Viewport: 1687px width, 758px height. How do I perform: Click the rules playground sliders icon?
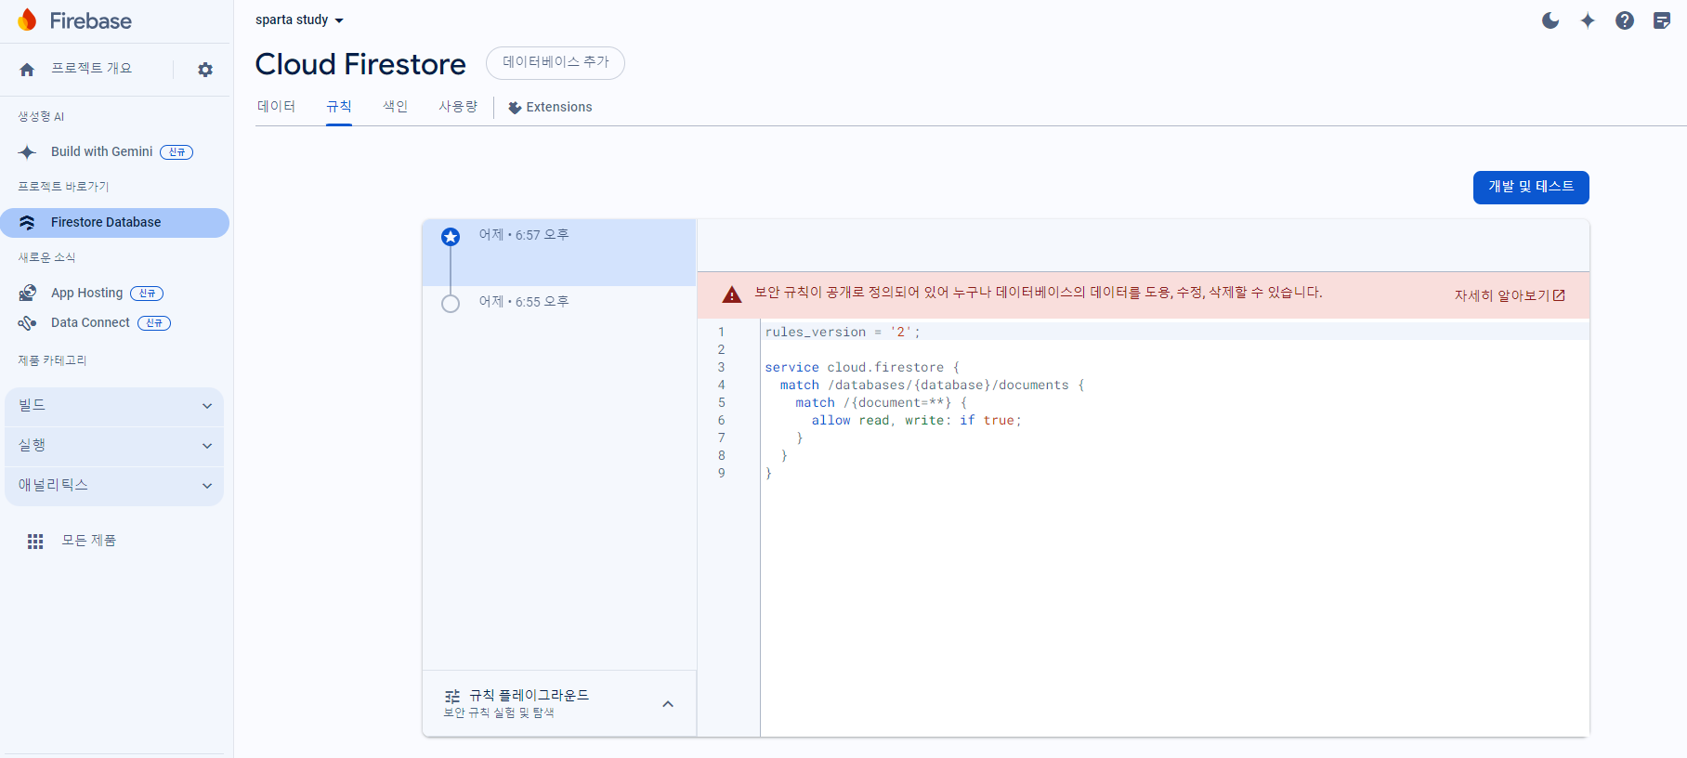click(x=452, y=697)
